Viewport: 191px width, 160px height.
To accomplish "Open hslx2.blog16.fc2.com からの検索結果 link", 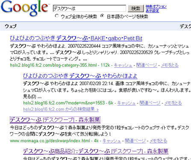I will click(x=61, y=109).
